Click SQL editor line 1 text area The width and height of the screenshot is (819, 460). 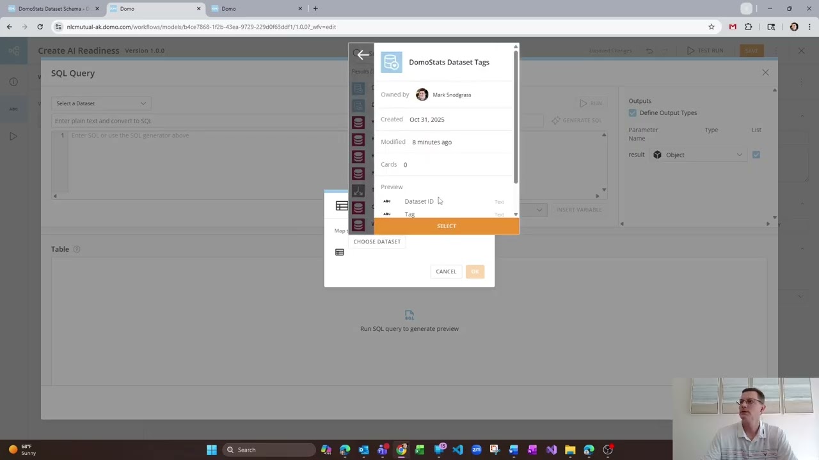click(x=333, y=135)
